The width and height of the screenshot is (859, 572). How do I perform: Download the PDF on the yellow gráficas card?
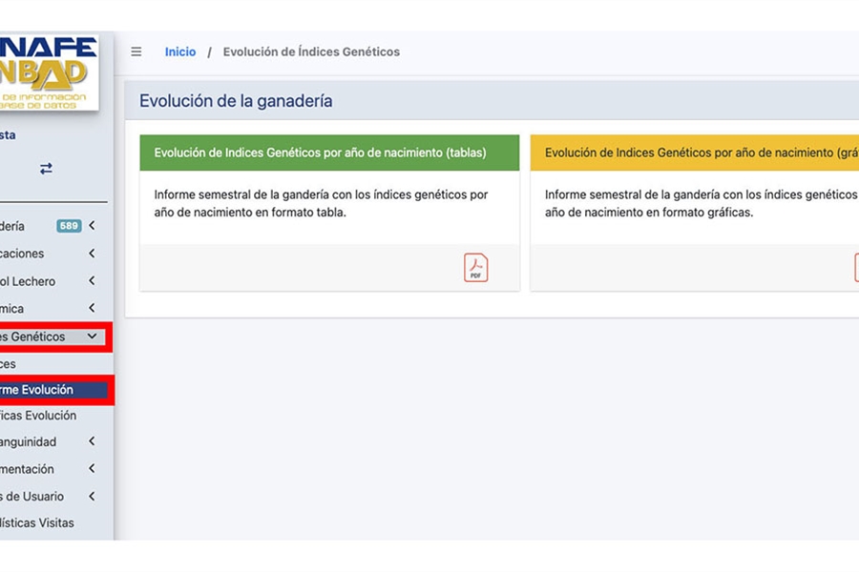coord(856,268)
